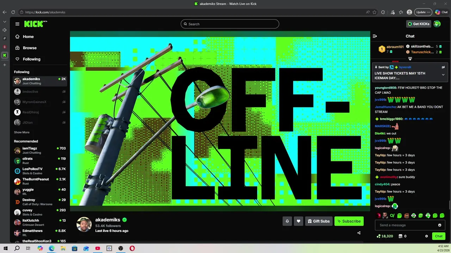Screen dimensions: 451x253
Task: Insert the bearded face quick emote
Action: (x=385, y=216)
